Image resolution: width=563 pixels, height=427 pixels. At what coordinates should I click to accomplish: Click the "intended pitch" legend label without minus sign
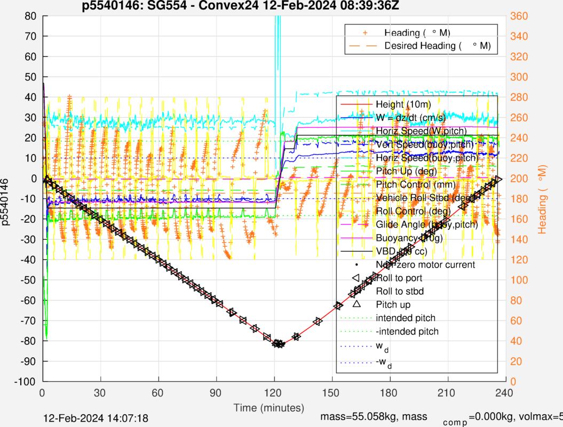(x=406, y=318)
